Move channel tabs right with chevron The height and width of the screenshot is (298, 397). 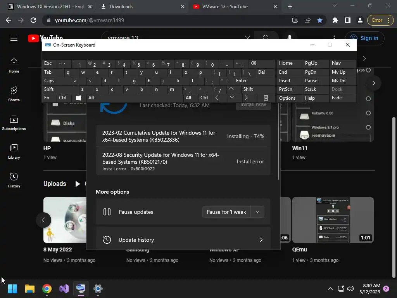coord(364,59)
